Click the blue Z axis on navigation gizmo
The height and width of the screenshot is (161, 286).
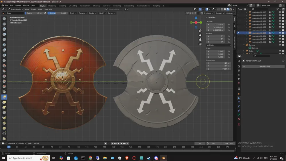coord(196,18)
